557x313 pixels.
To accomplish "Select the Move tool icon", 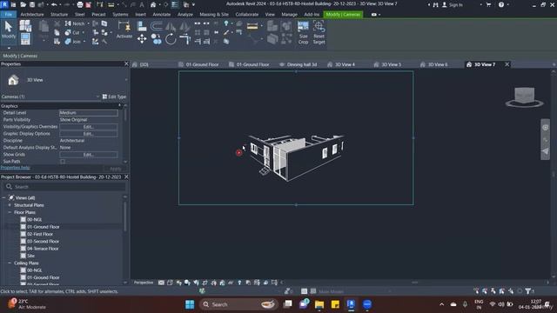I will point(142,39).
